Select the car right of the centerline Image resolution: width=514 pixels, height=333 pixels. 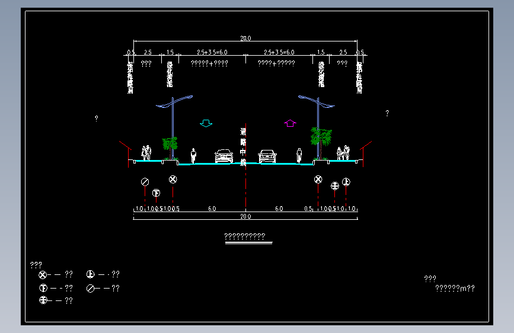coord(267,156)
